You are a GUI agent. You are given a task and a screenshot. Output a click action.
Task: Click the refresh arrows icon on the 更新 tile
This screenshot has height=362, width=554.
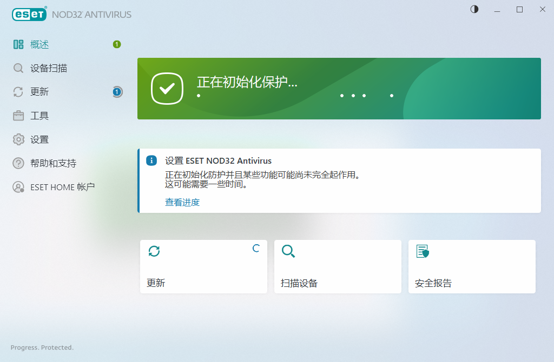154,251
